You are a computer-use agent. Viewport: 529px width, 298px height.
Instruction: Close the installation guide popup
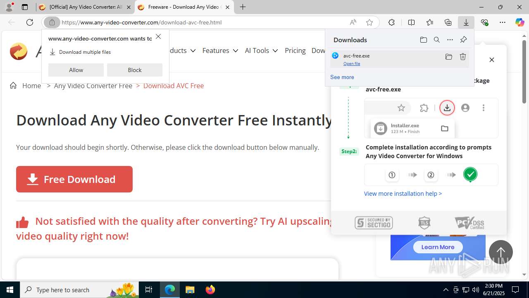click(492, 60)
